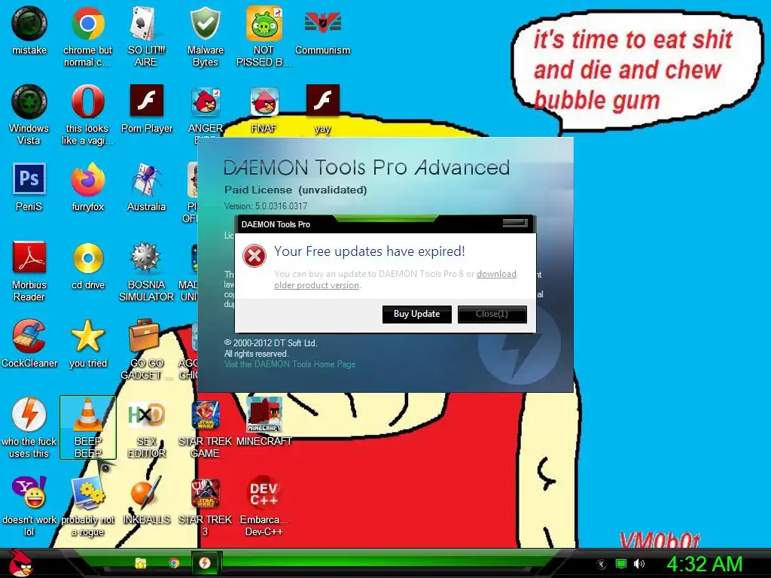The width and height of the screenshot is (771, 578).
Task: Open the Opera icon 'this looks like'
Action: [87, 102]
